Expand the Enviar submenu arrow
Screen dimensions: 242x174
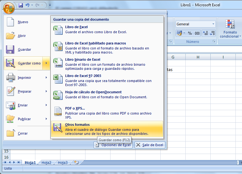[x=46, y=105]
